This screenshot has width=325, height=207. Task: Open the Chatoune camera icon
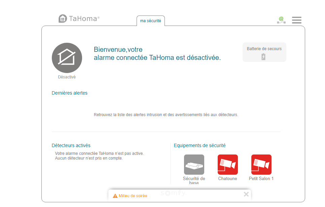pyautogui.click(x=227, y=165)
